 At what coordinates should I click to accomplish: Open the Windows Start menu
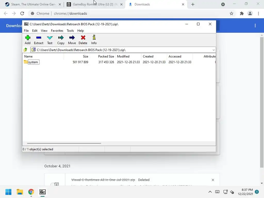[8, 192]
